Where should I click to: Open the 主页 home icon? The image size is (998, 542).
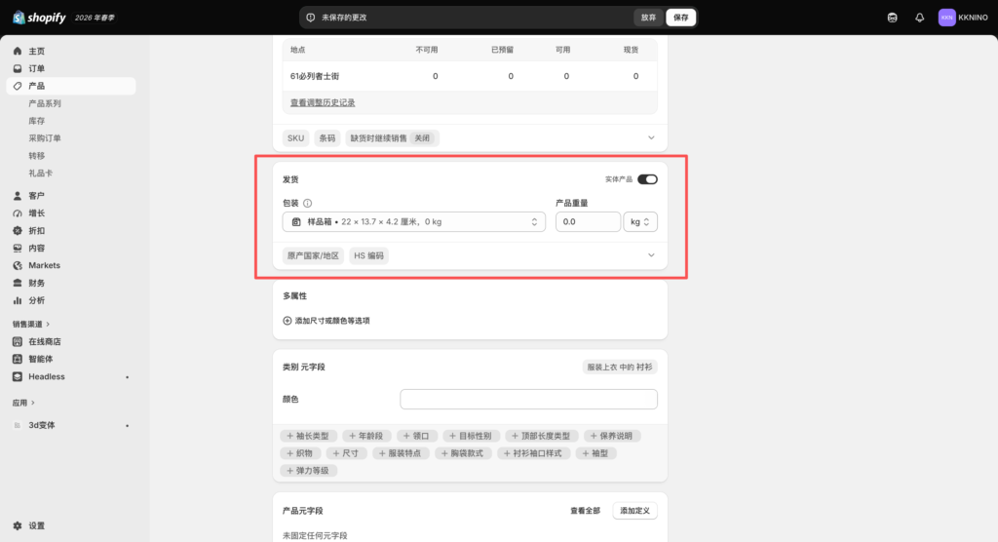[x=18, y=51]
